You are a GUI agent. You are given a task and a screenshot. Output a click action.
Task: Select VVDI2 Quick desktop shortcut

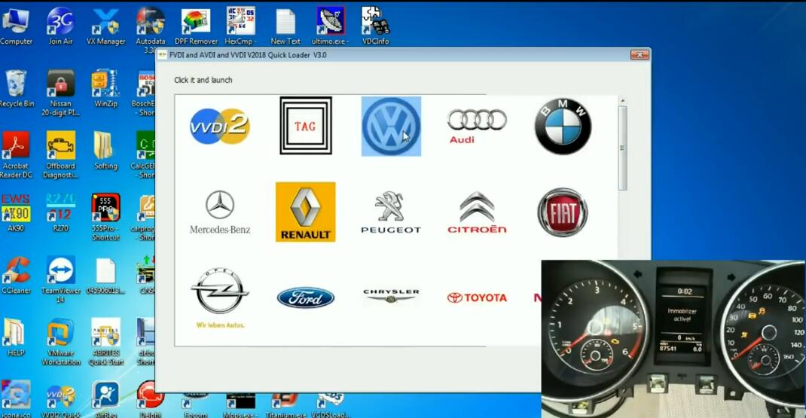pos(61,400)
